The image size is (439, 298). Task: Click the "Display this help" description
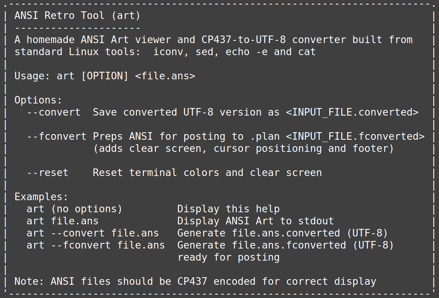[x=228, y=209]
